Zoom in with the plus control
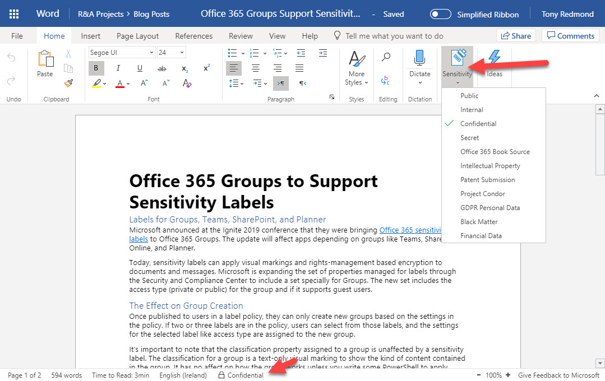Viewport: 605px width, 381px height. [508, 375]
